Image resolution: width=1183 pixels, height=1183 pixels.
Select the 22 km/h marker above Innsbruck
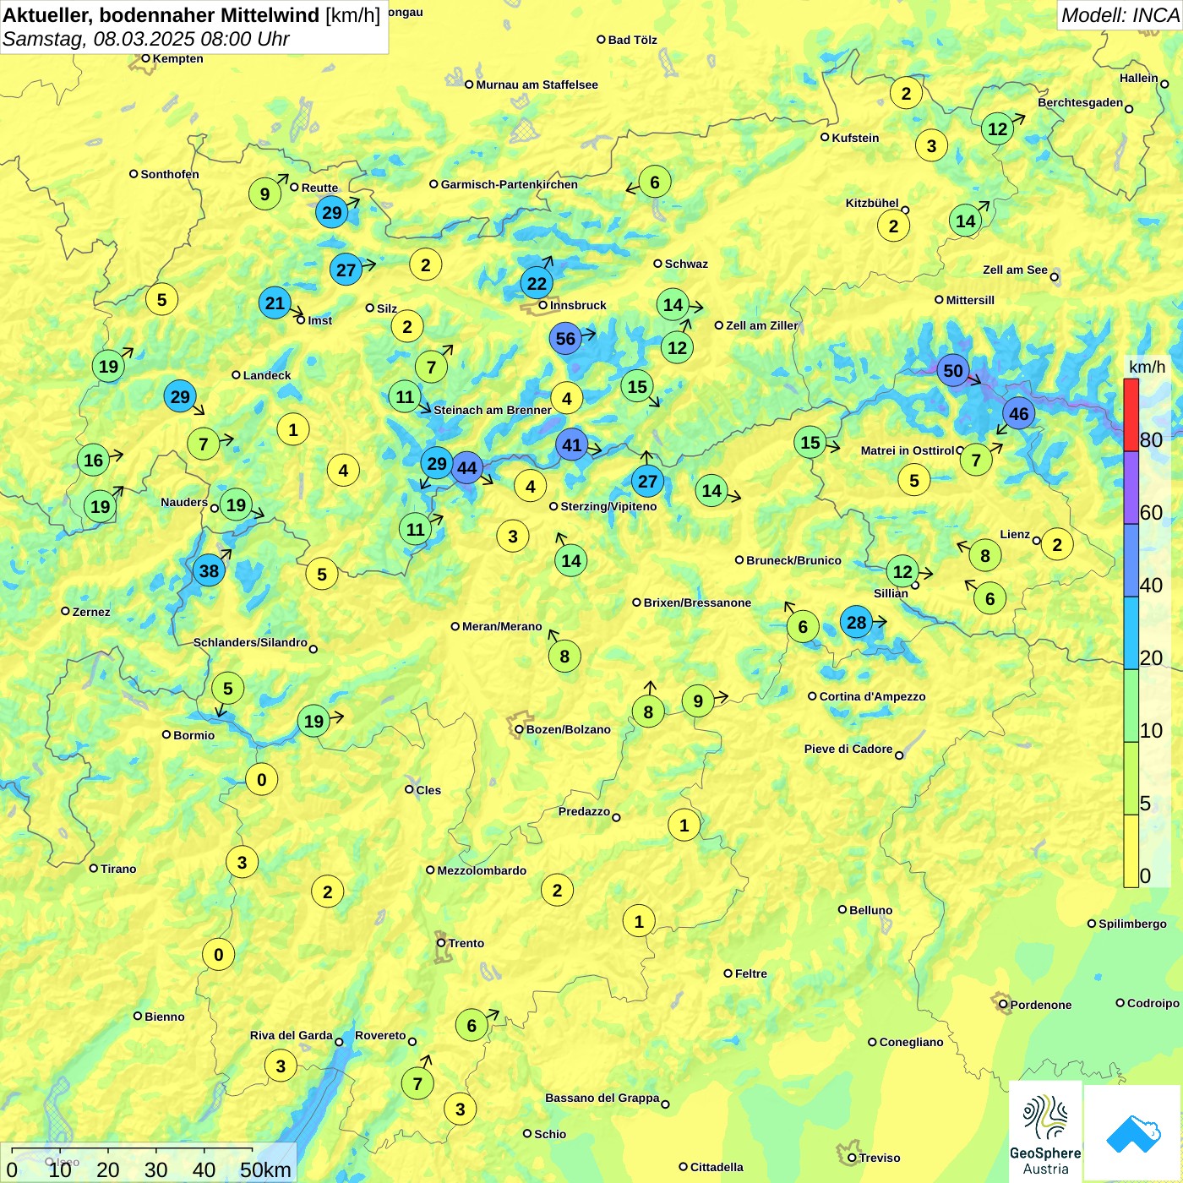[537, 283]
